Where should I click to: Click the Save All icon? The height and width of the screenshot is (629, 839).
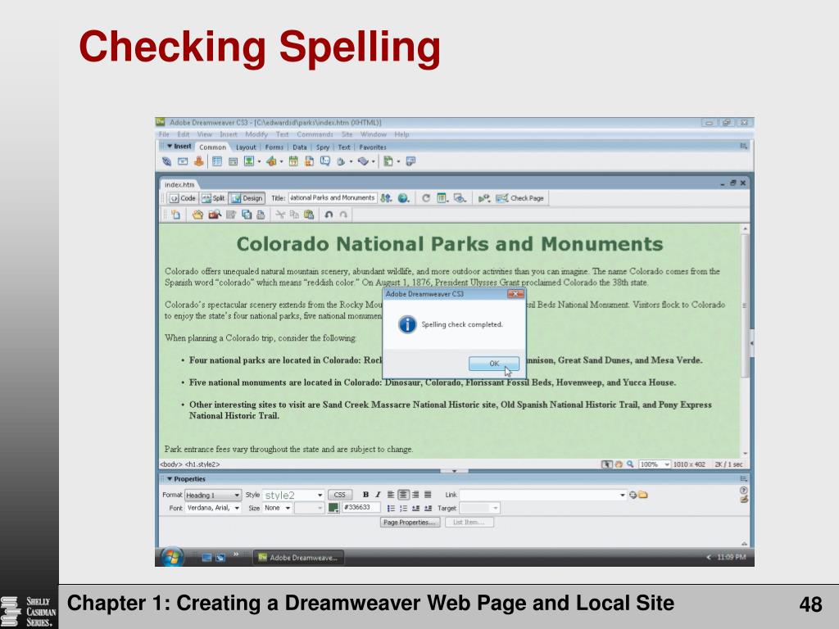pyautogui.click(x=247, y=215)
